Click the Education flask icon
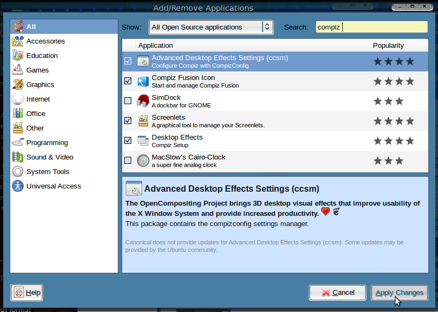Screen dimensions: 438x312 click(18, 55)
